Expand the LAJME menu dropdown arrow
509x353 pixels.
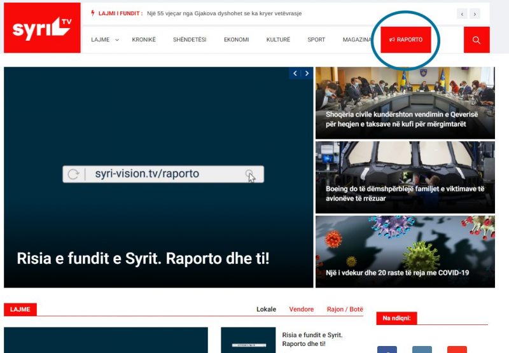point(117,40)
